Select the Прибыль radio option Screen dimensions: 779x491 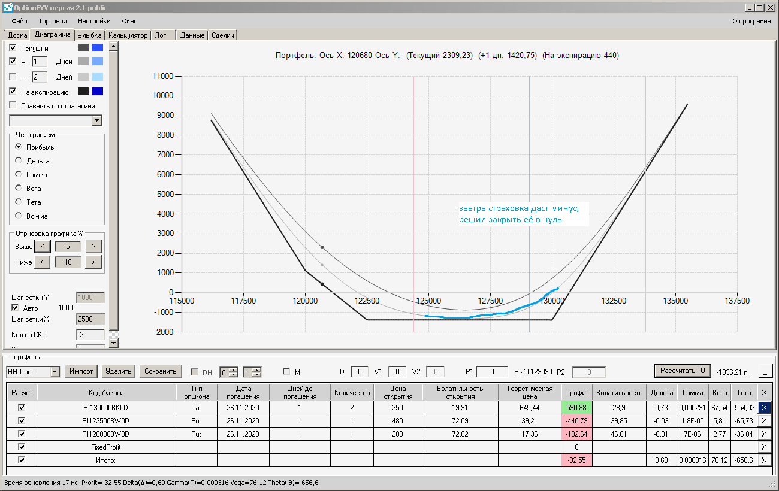click(19, 147)
